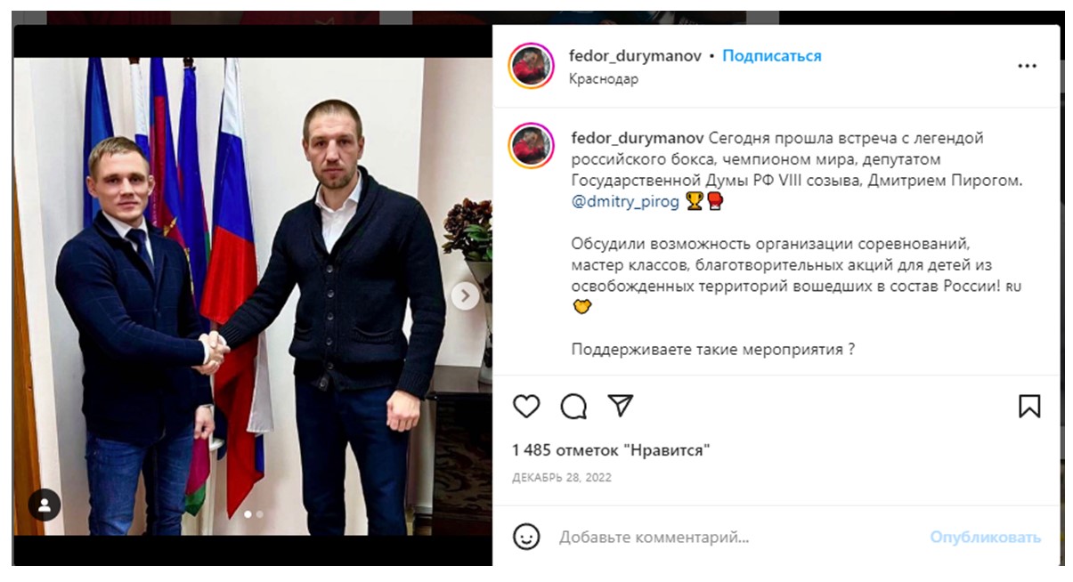The image size is (1073, 582).
Task: Open fedor_durymanov profile in header
Action: pyautogui.click(x=635, y=55)
